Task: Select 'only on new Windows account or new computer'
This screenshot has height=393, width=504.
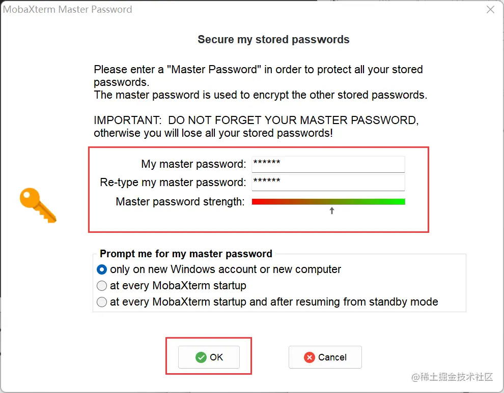Action: (x=102, y=269)
